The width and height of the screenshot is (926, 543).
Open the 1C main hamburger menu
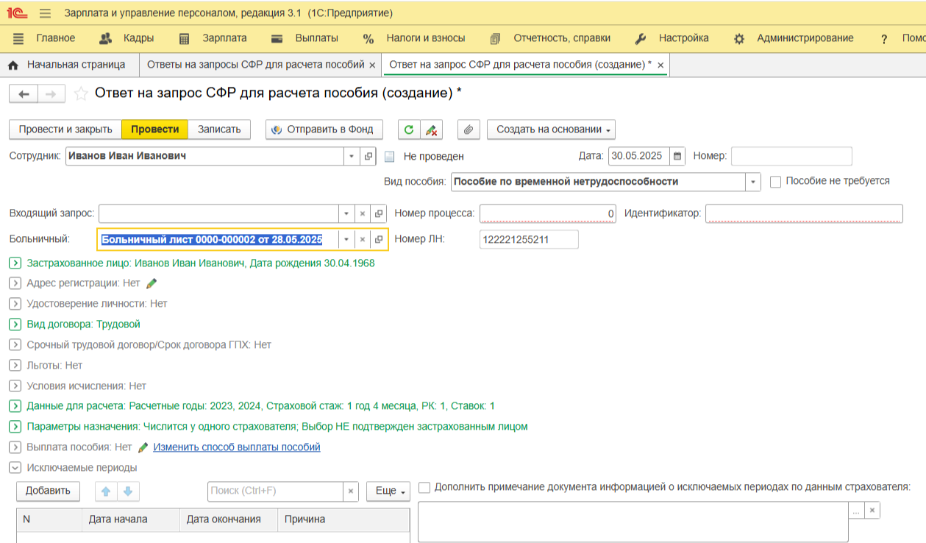tap(45, 13)
